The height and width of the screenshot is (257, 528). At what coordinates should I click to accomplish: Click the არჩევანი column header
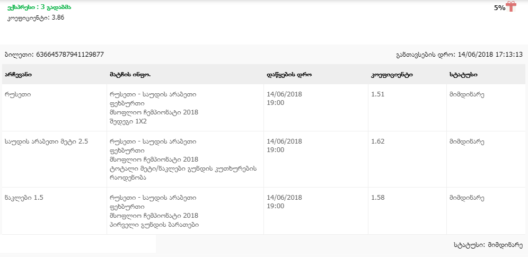pos(19,75)
